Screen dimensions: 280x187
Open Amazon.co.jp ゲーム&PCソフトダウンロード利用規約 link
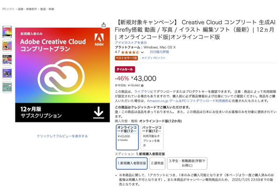[x=188, y=101]
